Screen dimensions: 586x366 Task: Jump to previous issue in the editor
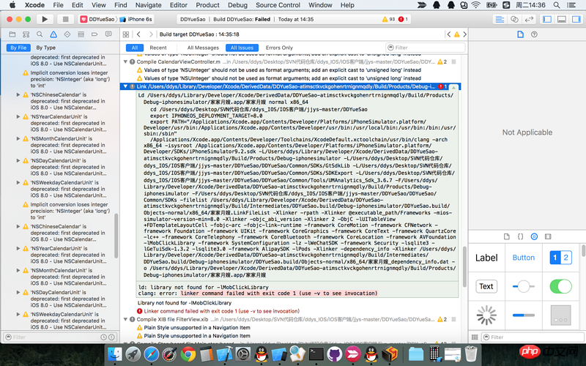449,34
